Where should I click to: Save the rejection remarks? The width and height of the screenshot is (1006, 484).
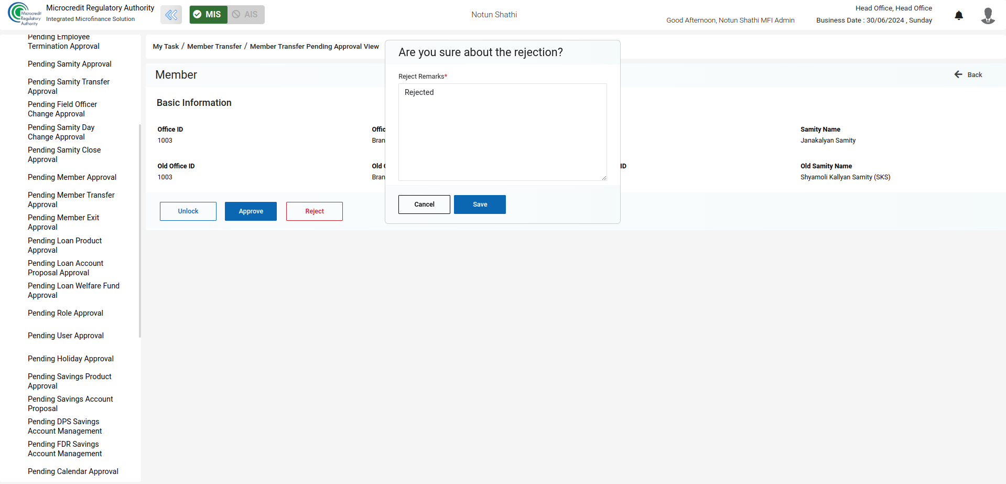pos(479,205)
